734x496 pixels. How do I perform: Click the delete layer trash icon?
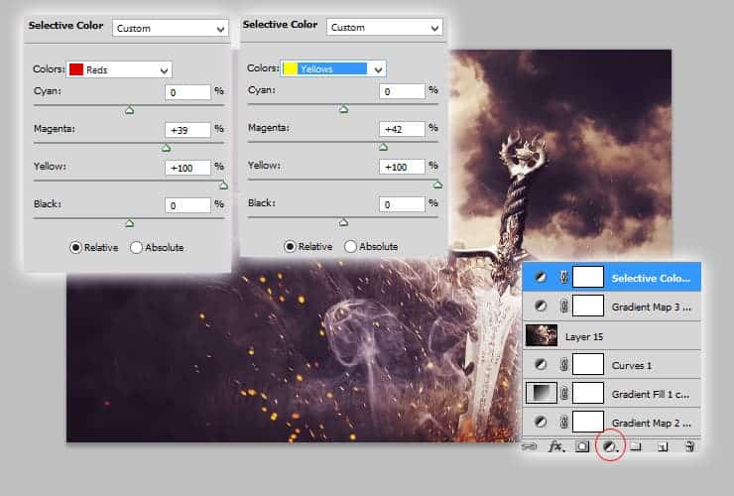(689, 447)
